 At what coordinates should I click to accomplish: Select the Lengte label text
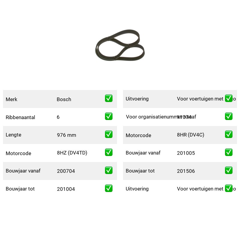[x=13, y=135]
